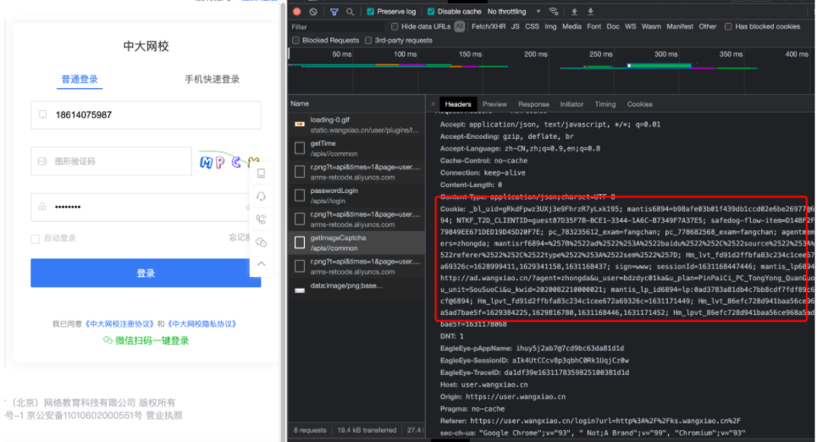Filter requests by Fetch/XHR
Image resolution: width=817 pixels, height=442 pixels.
coord(489,26)
